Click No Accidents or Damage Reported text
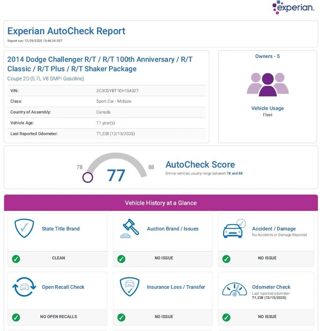This screenshot has width=323, height=331. (279, 235)
